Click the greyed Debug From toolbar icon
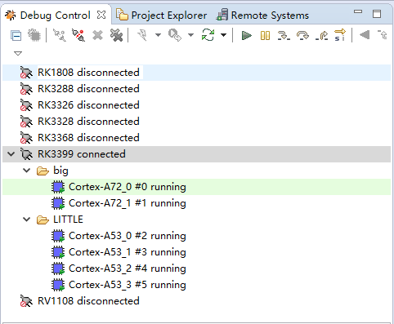The height and width of the screenshot is (324, 394). tap(175, 35)
